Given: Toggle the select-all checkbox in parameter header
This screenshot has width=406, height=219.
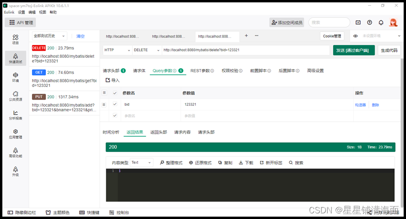Looking at the screenshot, I should [115, 93].
